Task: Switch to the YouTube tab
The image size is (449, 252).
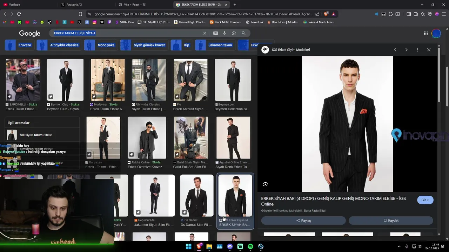Action: pyautogui.click(x=28, y=5)
